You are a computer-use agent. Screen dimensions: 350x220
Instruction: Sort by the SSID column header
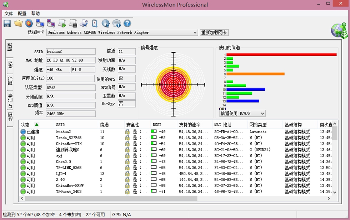pyautogui.click(x=76, y=125)
